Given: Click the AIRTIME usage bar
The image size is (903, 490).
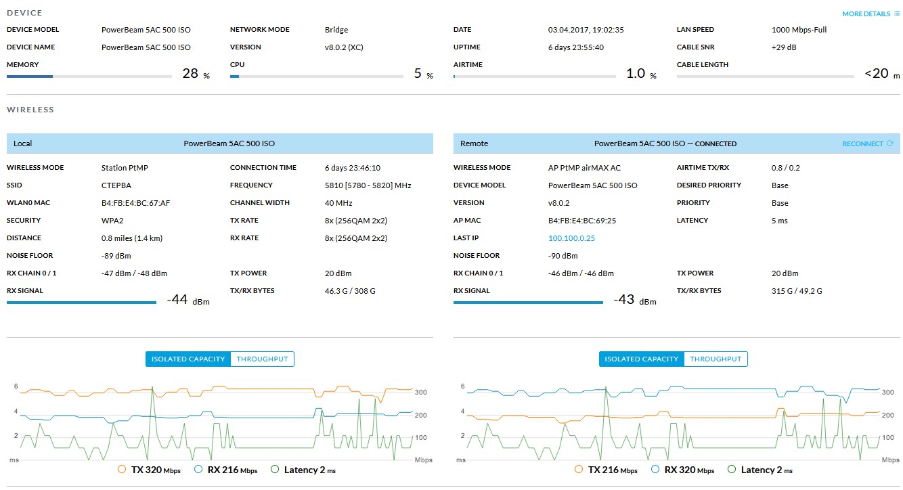Looking at the screenshot, I should [x=535, y=76].
